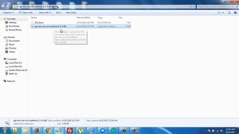
Task: Toggle the preview pane
Action: click(229, 13)
